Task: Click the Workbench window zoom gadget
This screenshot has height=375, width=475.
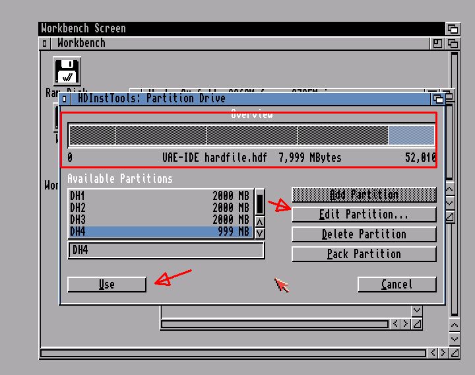Action: (437, 43)
